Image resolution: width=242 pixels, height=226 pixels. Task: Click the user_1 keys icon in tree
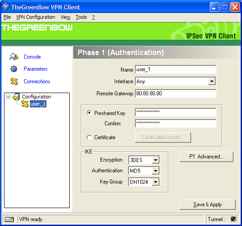[x=25, y=104]
